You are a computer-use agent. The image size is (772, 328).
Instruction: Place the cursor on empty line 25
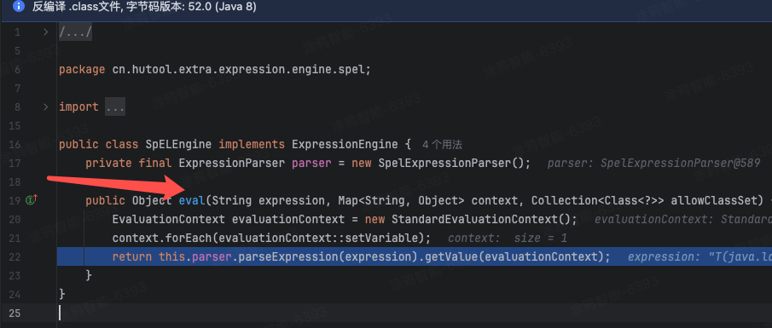414,313
